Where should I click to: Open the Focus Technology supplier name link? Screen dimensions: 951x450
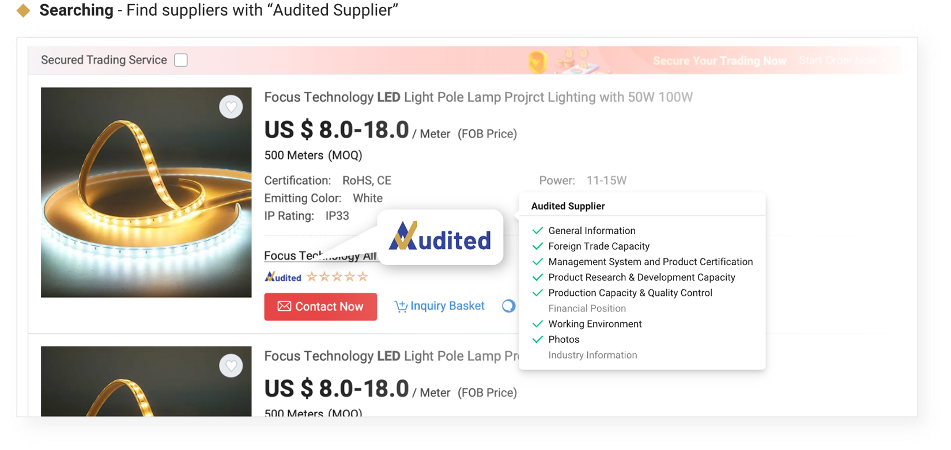(x=320, y=255)
